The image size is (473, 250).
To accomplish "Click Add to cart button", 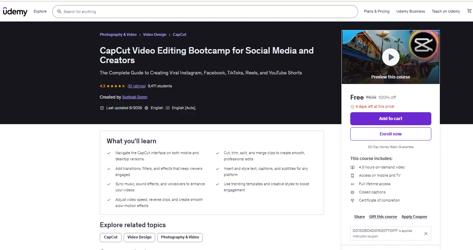I will (x=391, y=119).
